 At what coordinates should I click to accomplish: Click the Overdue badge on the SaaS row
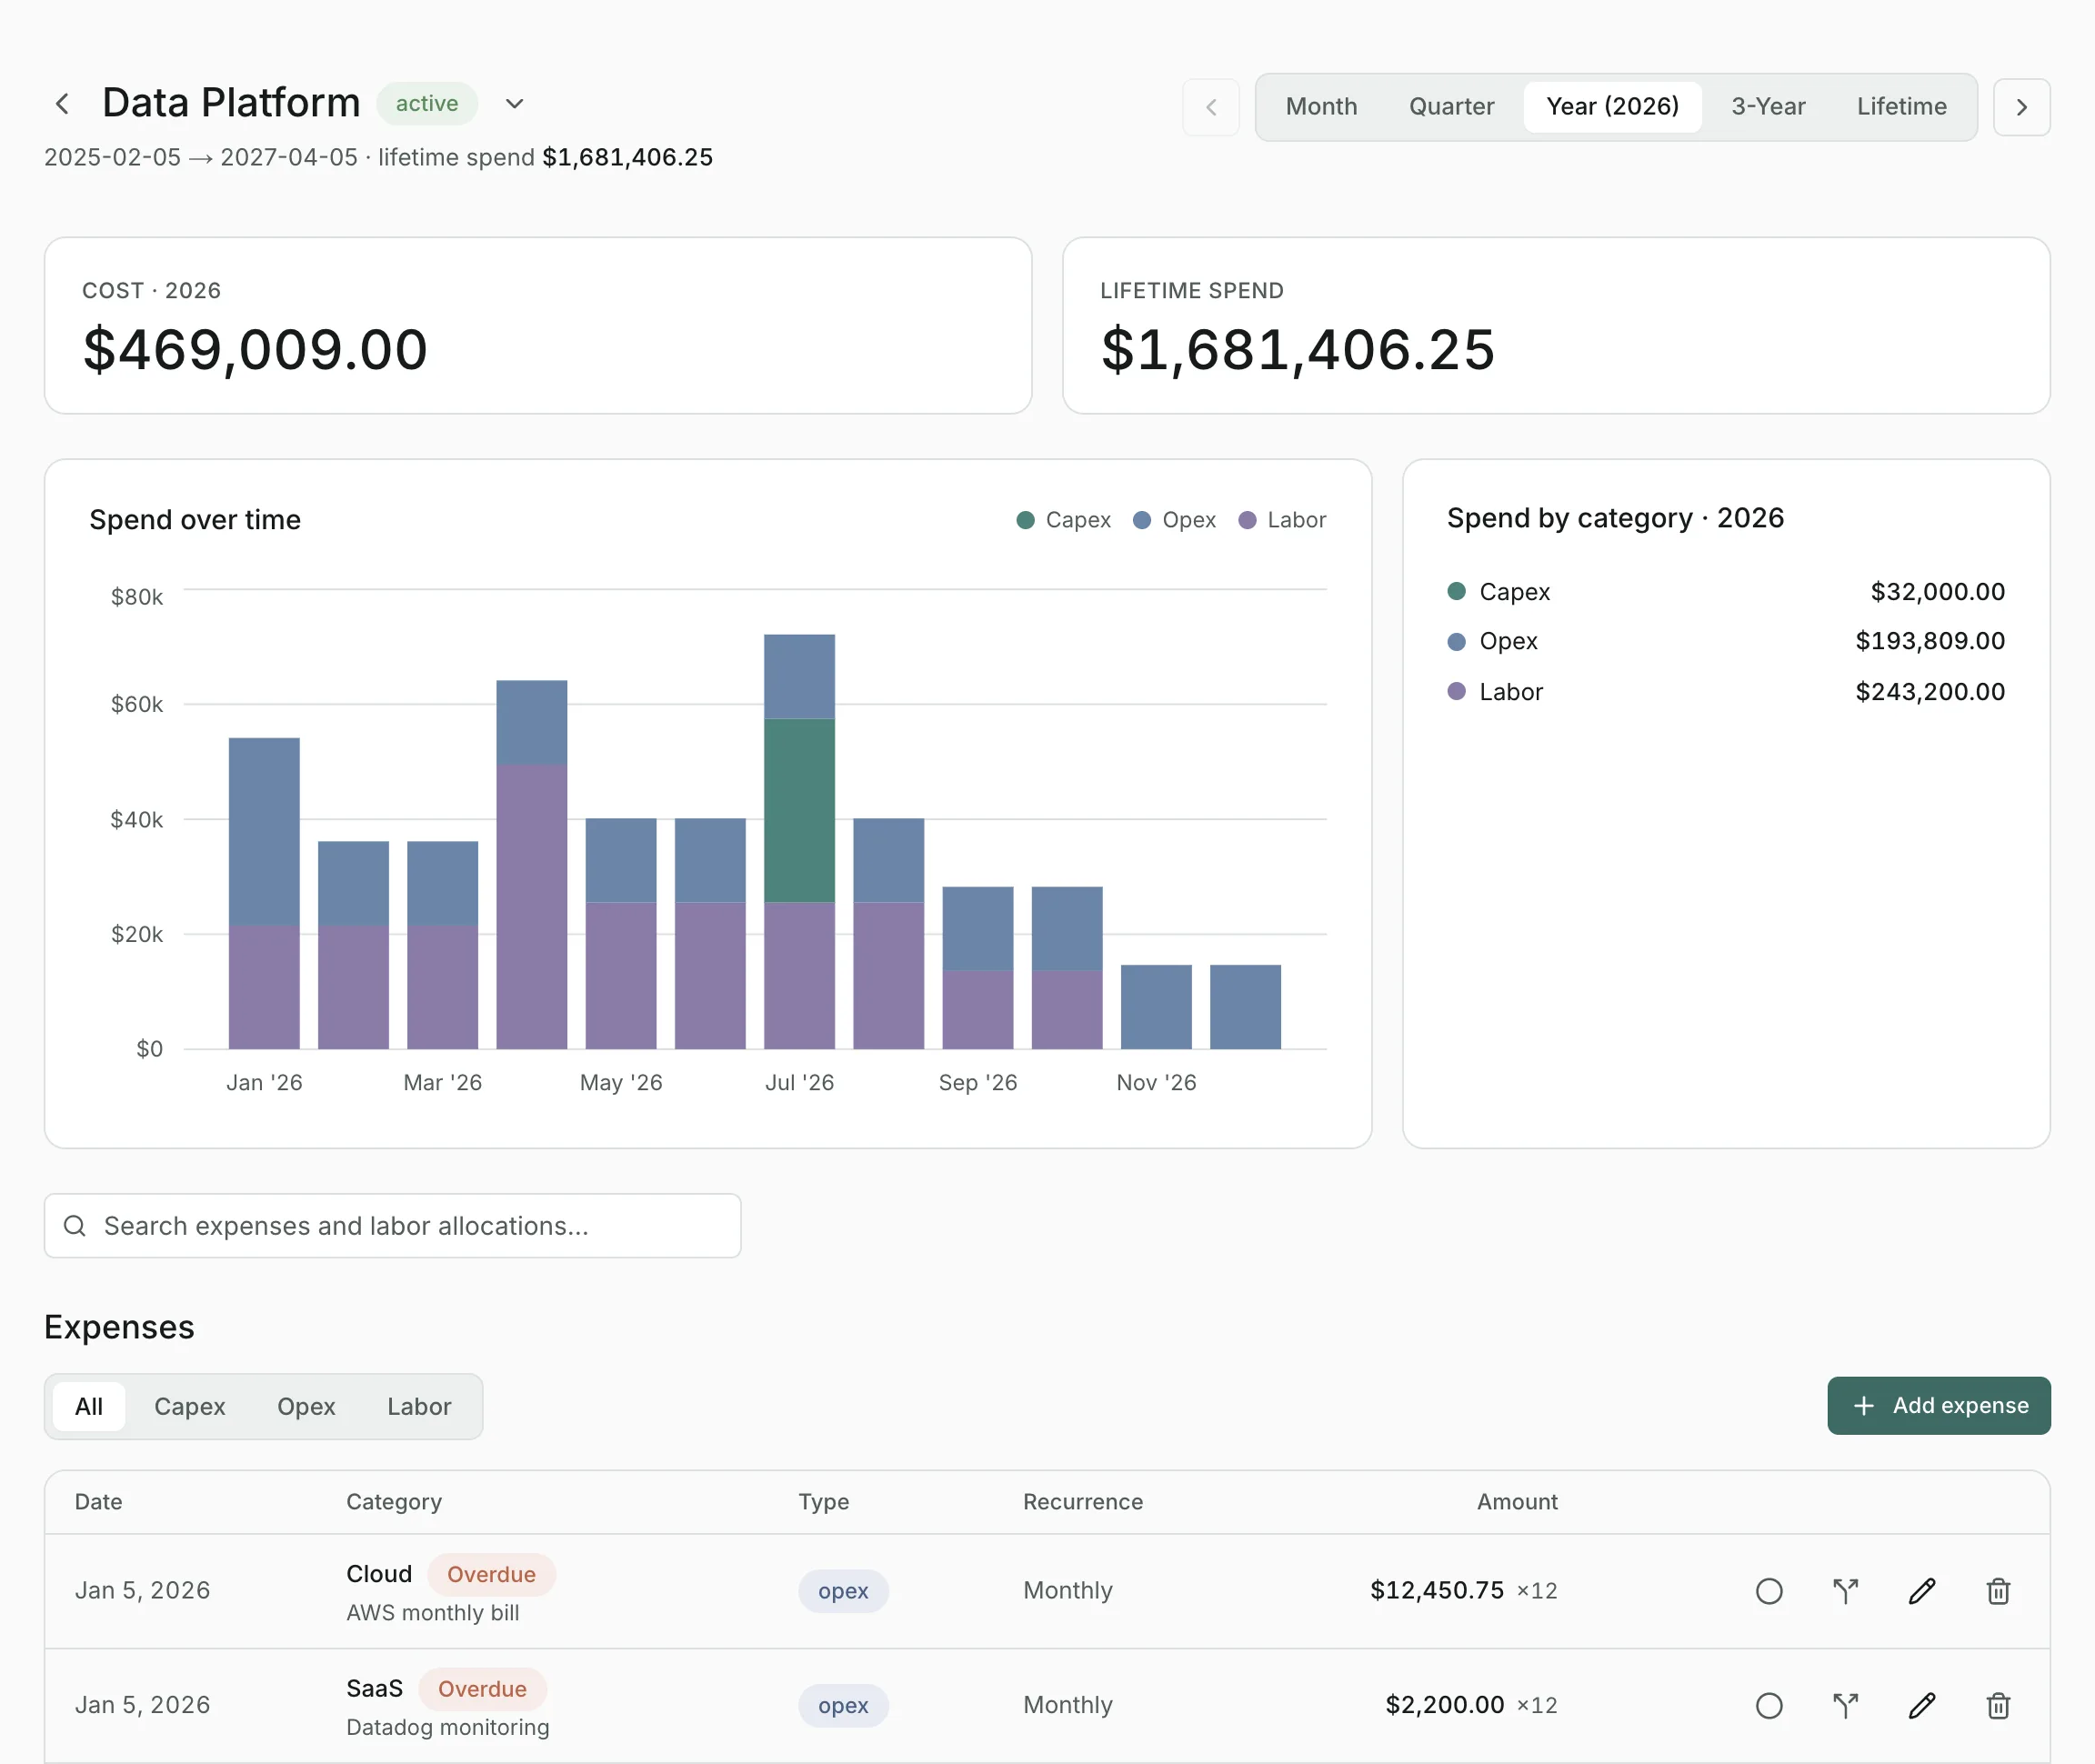point(482,1690)
